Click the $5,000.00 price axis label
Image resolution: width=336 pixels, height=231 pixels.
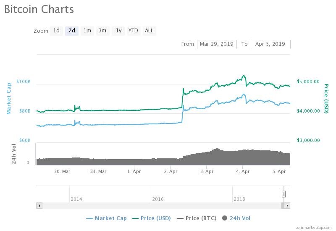point(308,81)
